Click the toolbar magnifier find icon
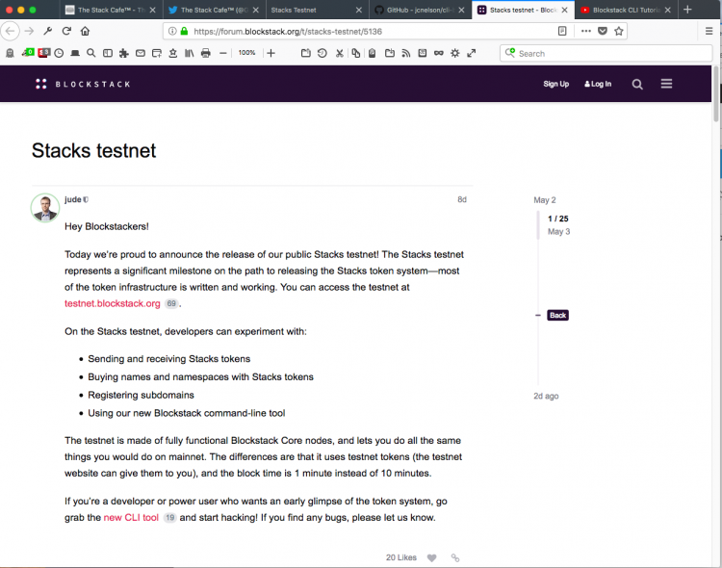The height and width of the screenshot is (568, 722). point(91,53)
